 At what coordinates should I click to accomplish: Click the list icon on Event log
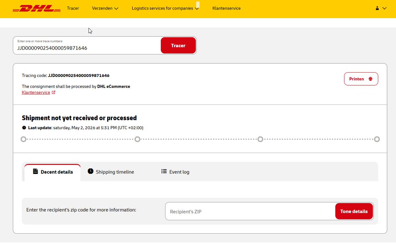pyautogui.click(x=164, y=171)
